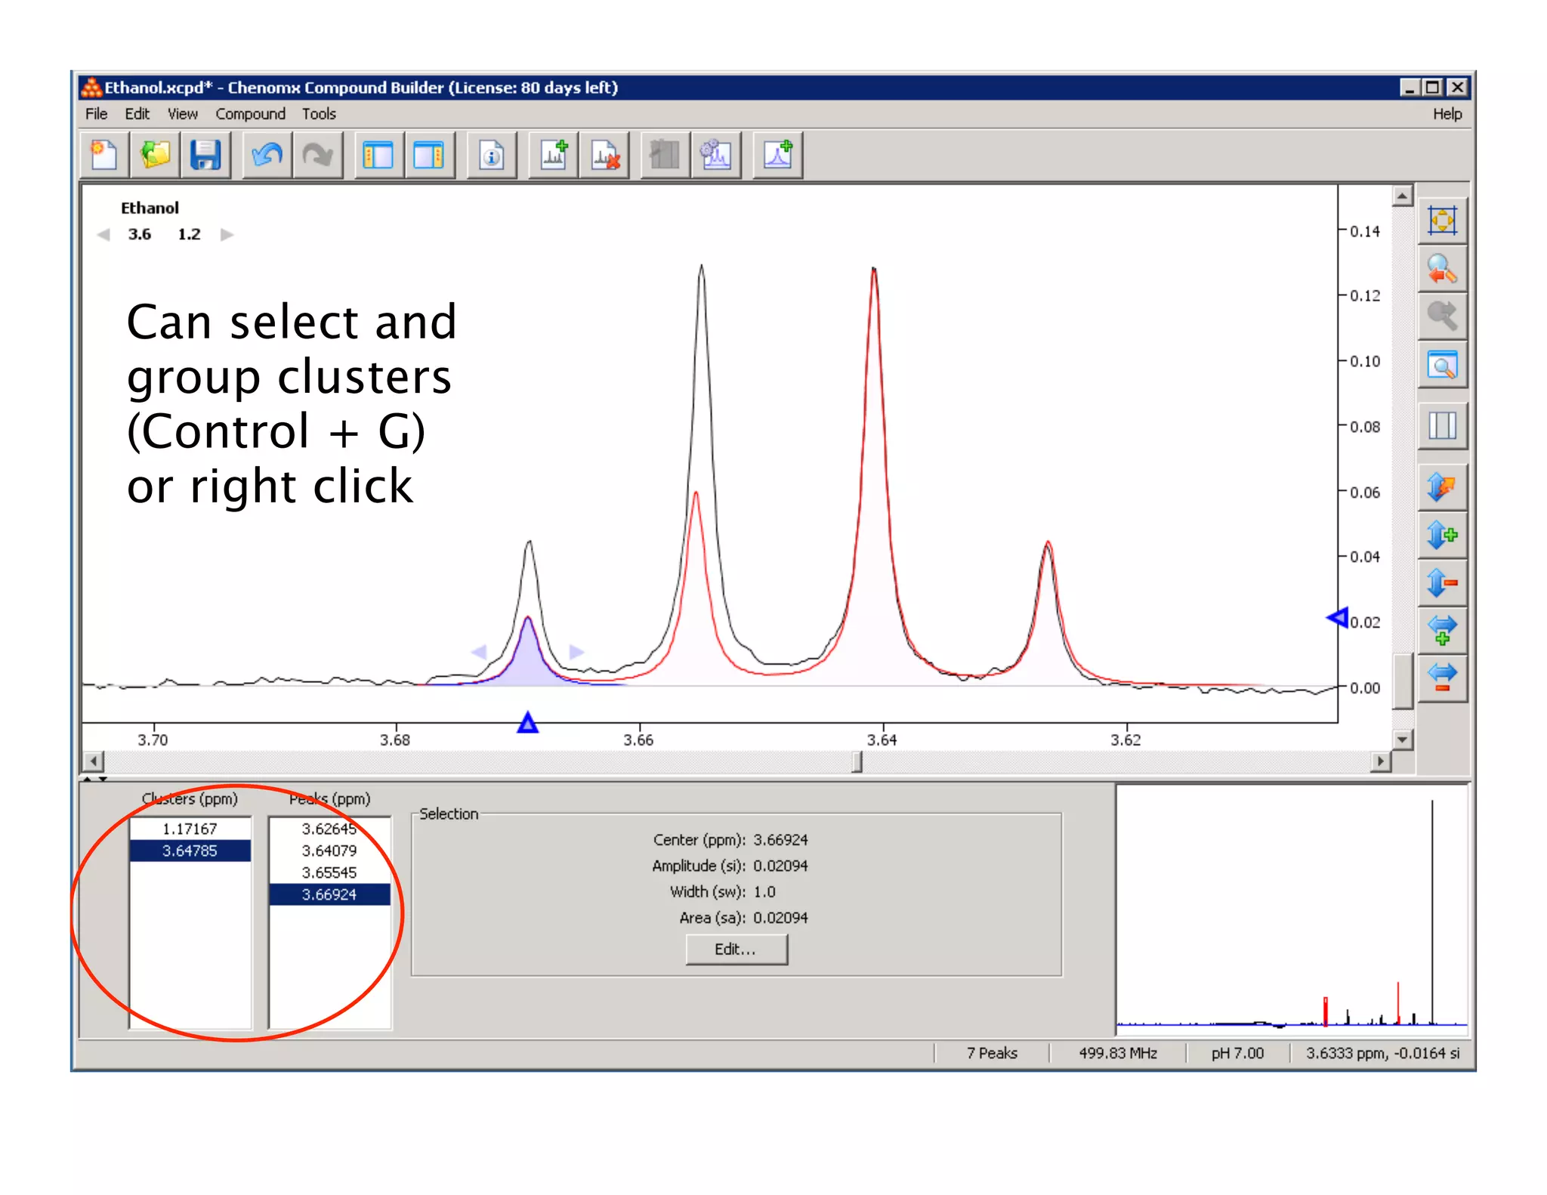Open the Compound menu
1547x1195 pixels.
click(x=250, y=114)
